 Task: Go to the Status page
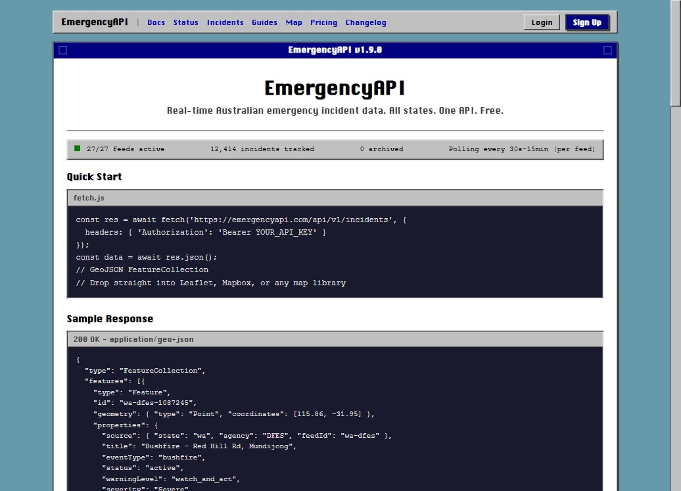point(186,22)
